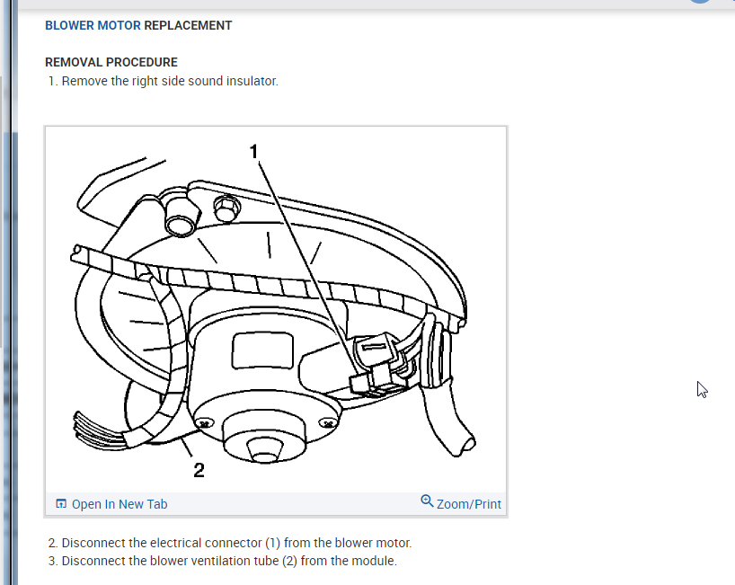The height and width of the screenshot is (585, 735).
Task: Click Zoom/Print link
Action: pos(468,504)
